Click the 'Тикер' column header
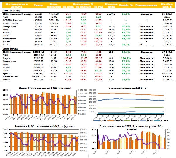Screen dimensions: 176x158 [x=38, y=5]
